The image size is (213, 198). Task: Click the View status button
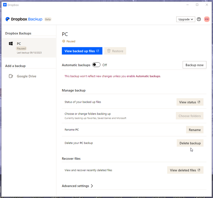pyautogui.click(x=190, y=102)
